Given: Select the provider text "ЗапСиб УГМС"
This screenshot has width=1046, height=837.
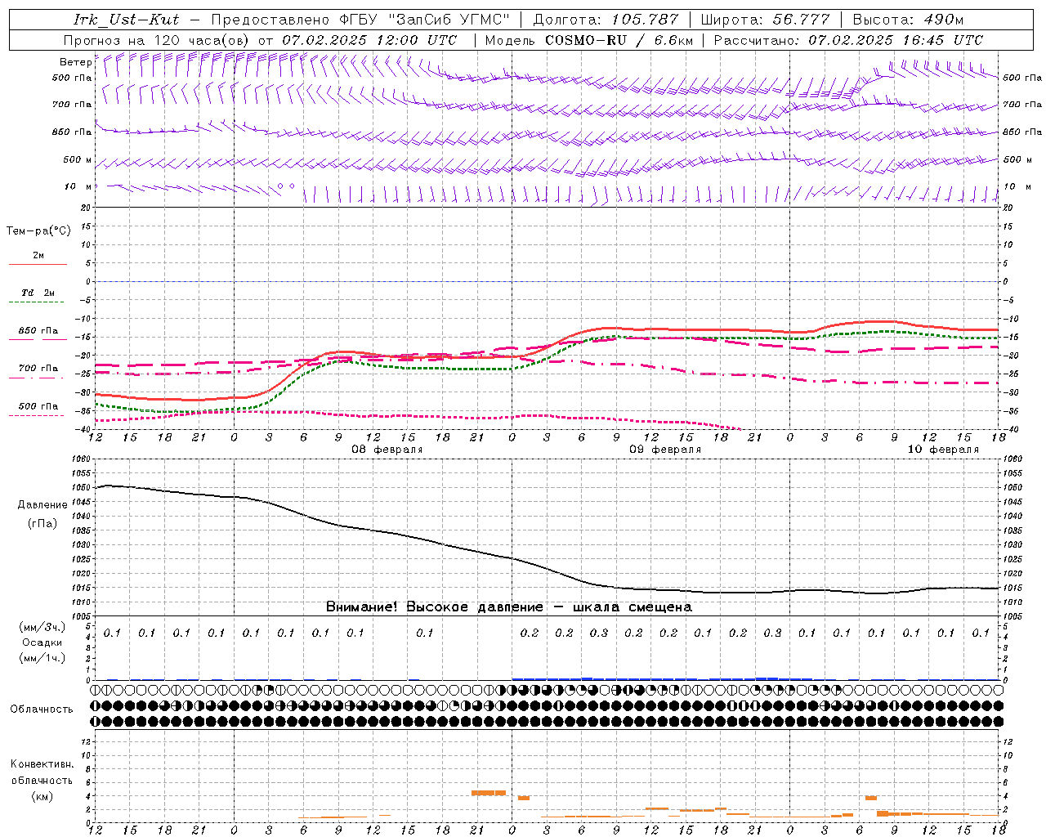Looking at the screenshot, I should point(449,20).
